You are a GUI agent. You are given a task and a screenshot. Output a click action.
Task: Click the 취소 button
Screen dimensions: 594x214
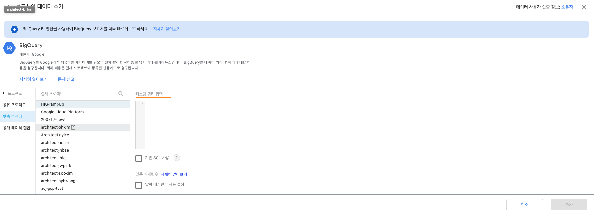(x=525, y=205)
